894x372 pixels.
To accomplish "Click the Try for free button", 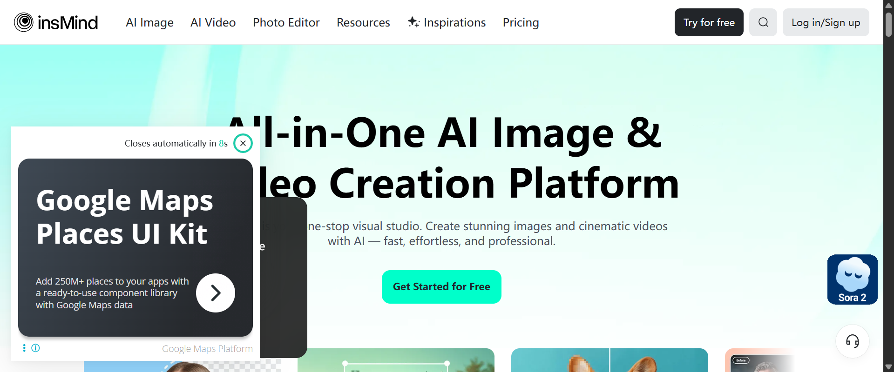I will (x=709, y=22).
